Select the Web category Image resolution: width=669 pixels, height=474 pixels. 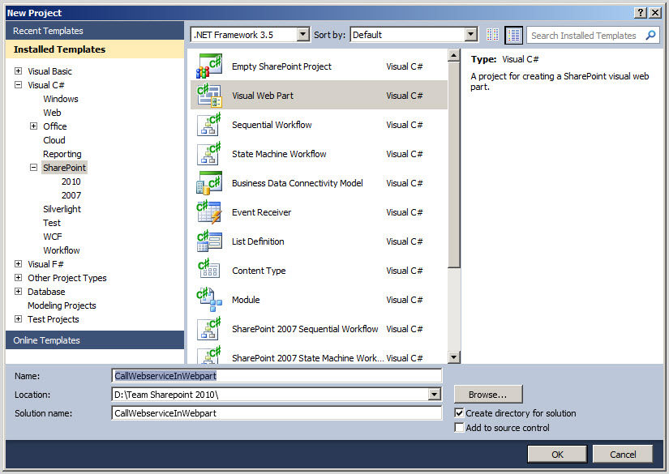[x=52, y=113]
